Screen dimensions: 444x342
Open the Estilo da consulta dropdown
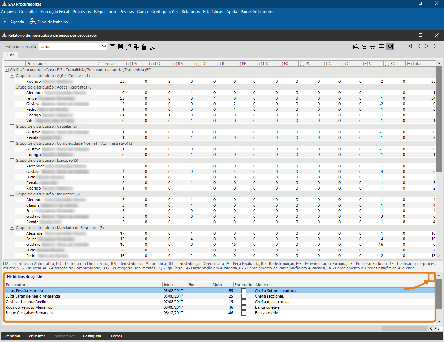pyautogui.click(x=104, y=47)
